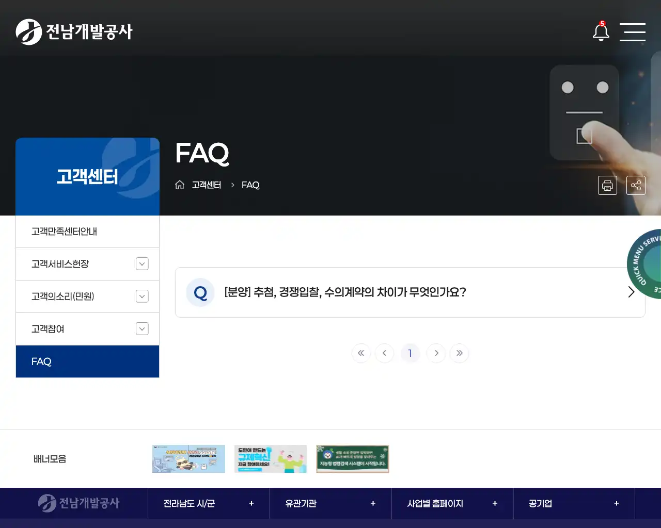
Task: Expand the 분양 FAQ question arrow
Action: (x=631, y=292)
